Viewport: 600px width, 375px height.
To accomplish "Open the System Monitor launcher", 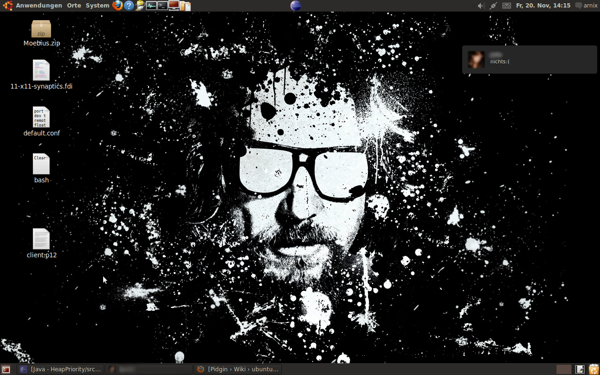I will [x=151, y=6].
